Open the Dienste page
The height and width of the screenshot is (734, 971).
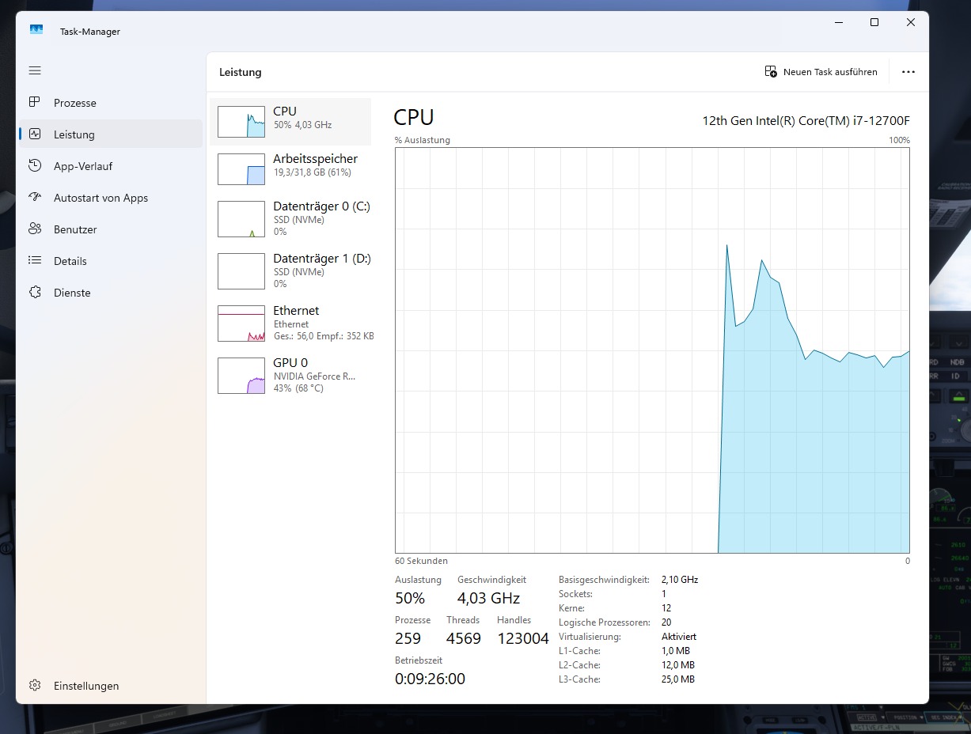[111, 293]
